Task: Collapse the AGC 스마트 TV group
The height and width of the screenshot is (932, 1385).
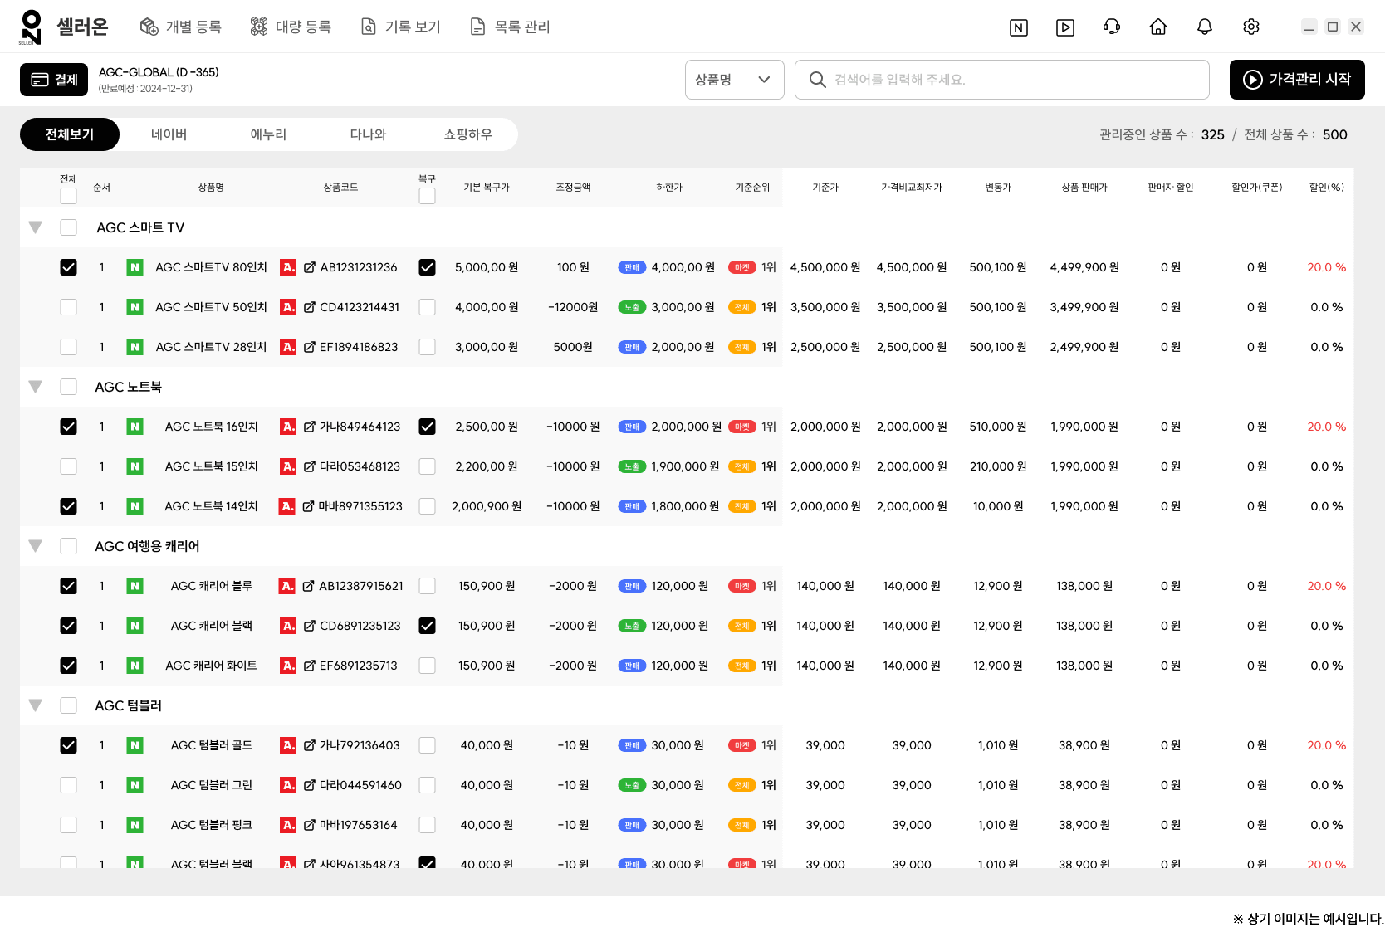Action: click(x=35, y=227)
